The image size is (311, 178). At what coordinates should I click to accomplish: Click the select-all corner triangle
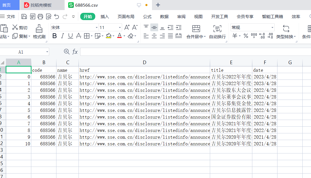point(3,62)
